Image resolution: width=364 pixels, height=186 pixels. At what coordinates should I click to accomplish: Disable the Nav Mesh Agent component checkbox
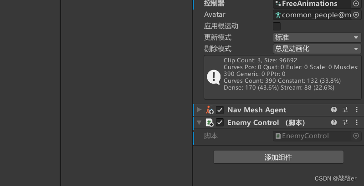tap(220, 110)
